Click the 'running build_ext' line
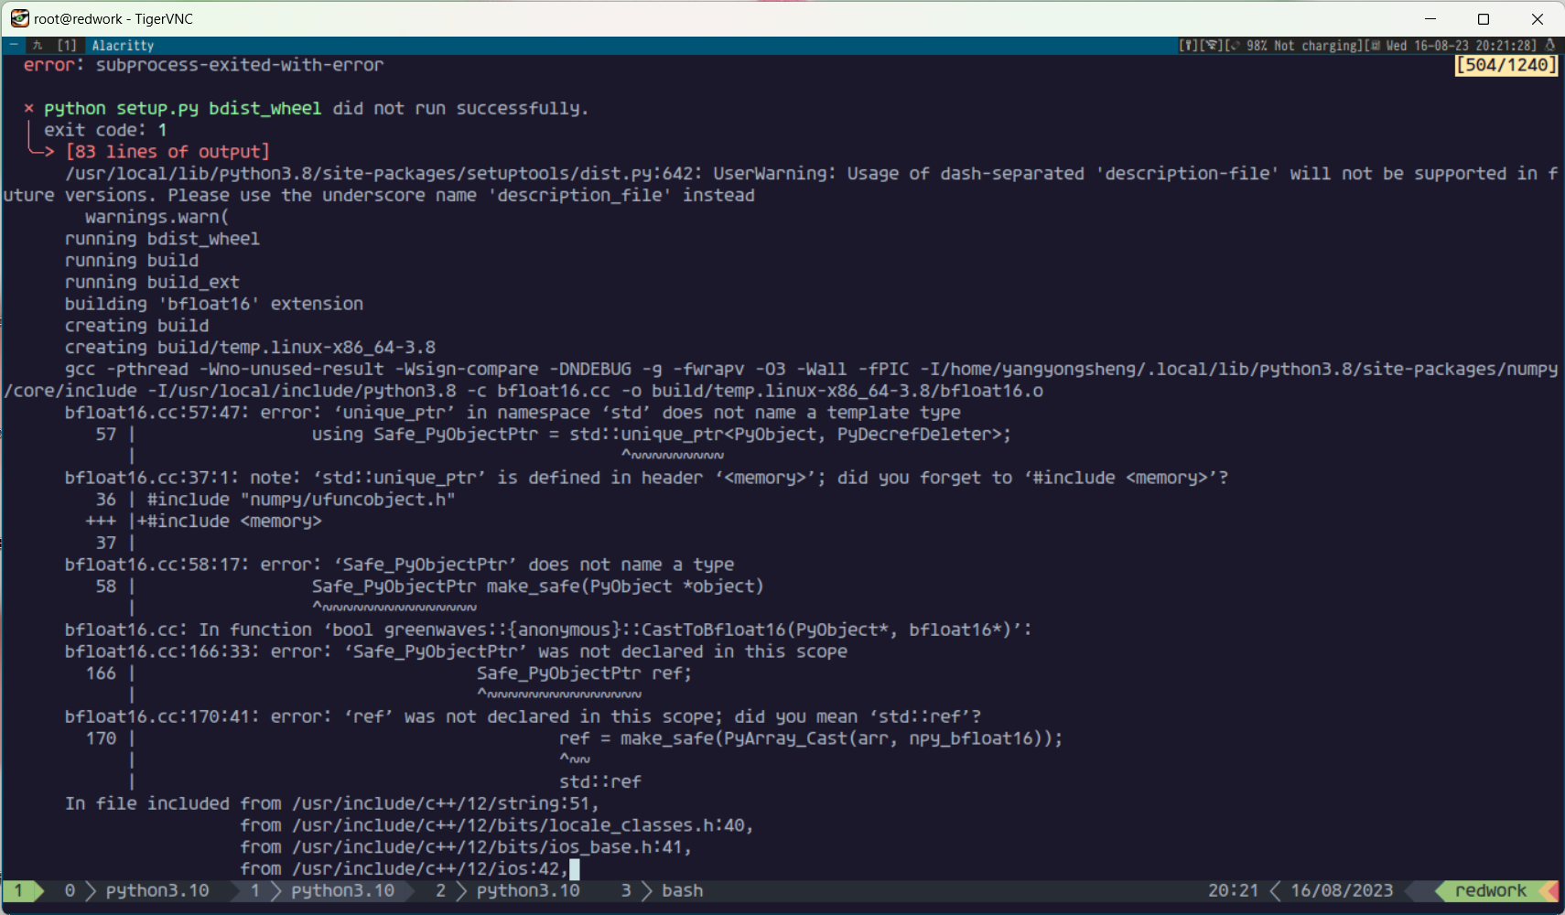Screen dimensions: 1565x915 [152, 282]
